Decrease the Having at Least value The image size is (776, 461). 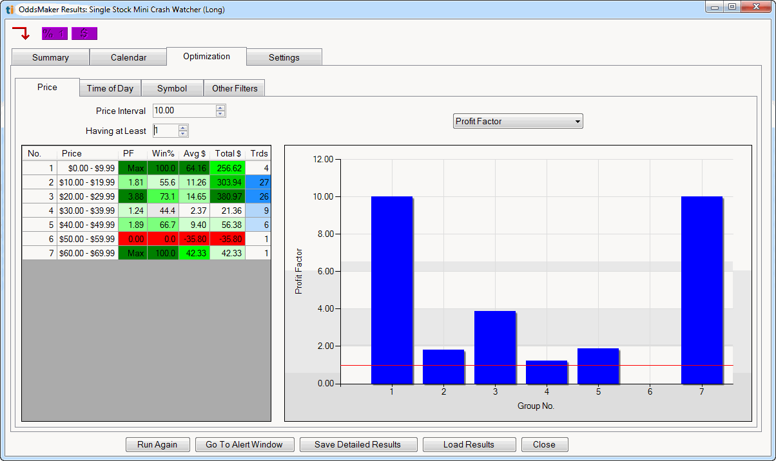coord(183,134)
